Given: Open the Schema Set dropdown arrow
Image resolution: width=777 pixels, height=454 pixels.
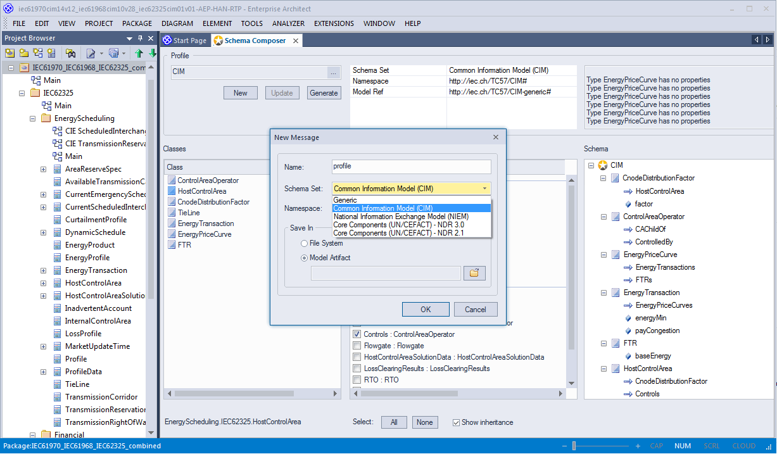Looking at the screenshot, I should point(484,189).
